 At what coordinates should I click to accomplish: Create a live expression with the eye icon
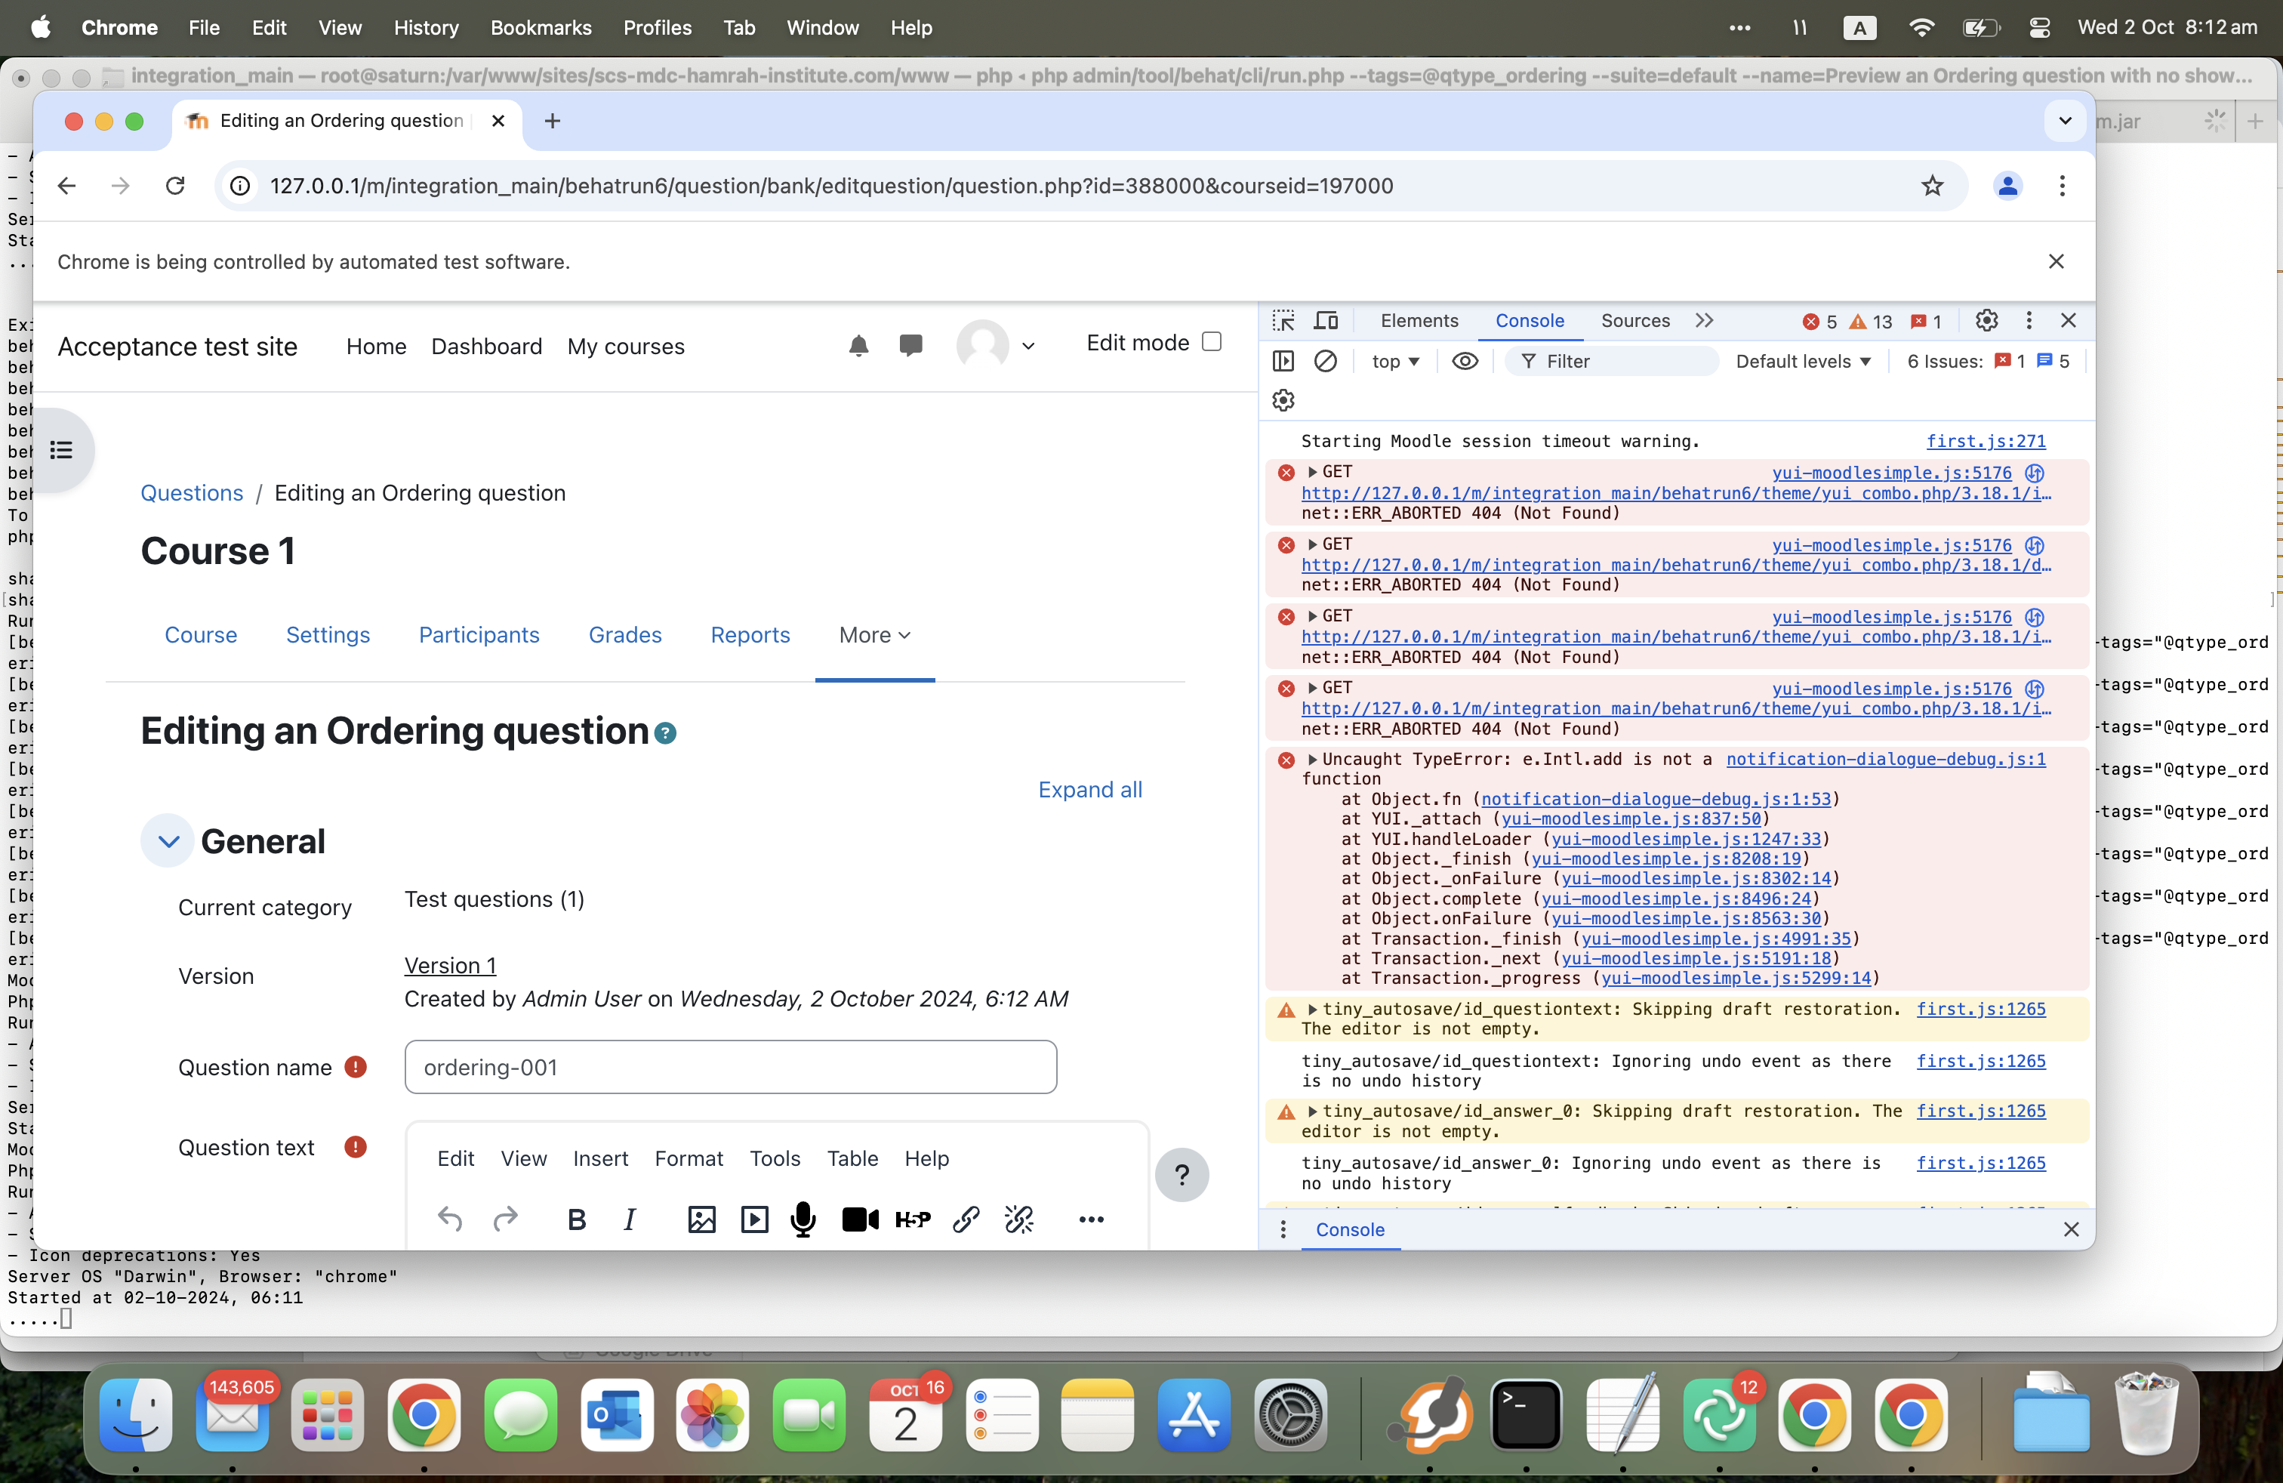[1464, 362]
